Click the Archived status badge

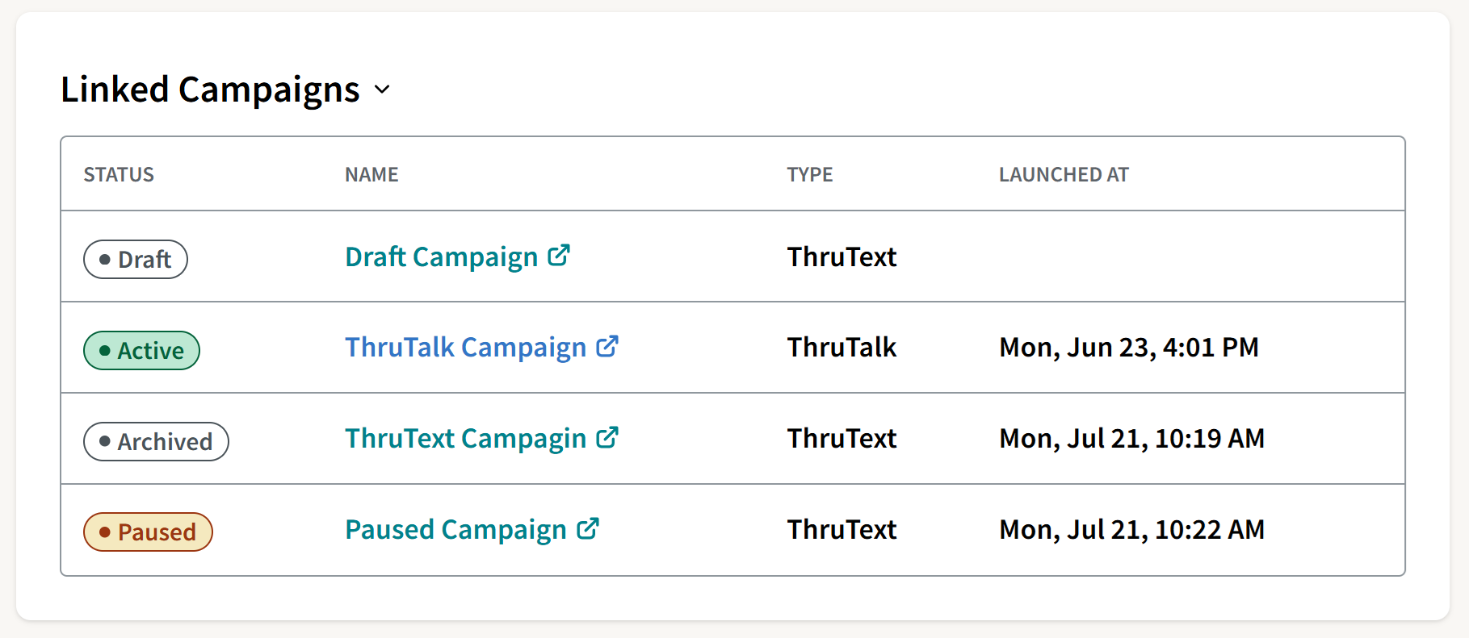[x=156, y=442]
